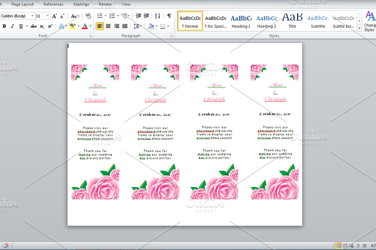
Task: Apply the Heading 2 style
Action: tap(267, 21)
